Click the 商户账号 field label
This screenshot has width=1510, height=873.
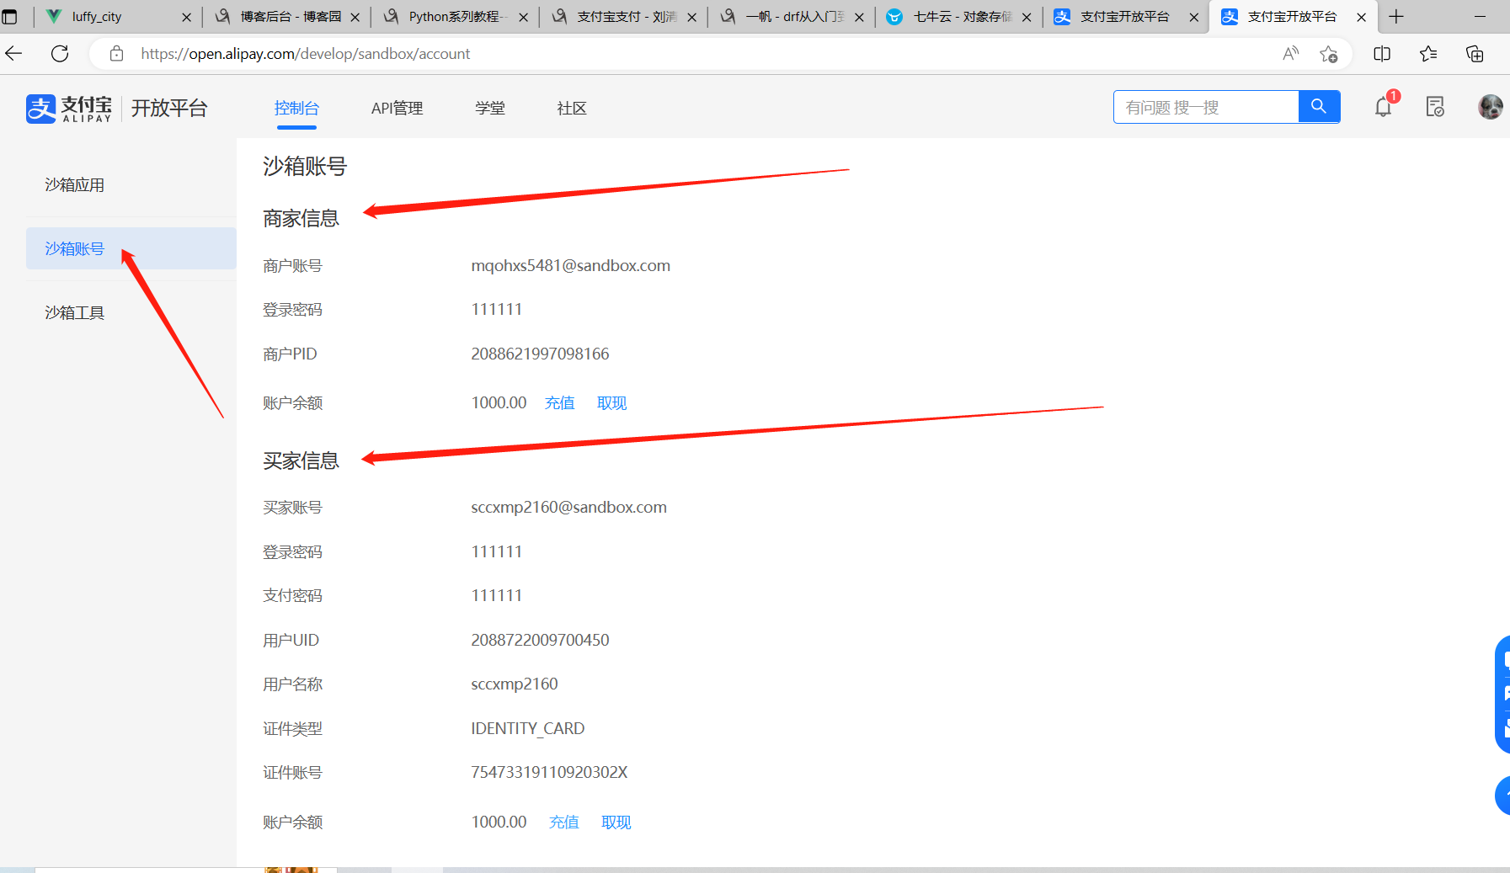[x=292, y=266]
